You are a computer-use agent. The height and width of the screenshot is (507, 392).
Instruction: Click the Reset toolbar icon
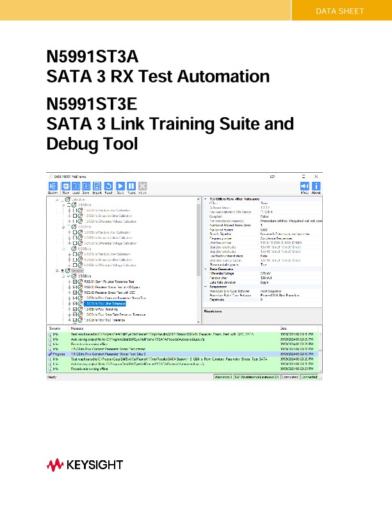[x=108, y=186]
